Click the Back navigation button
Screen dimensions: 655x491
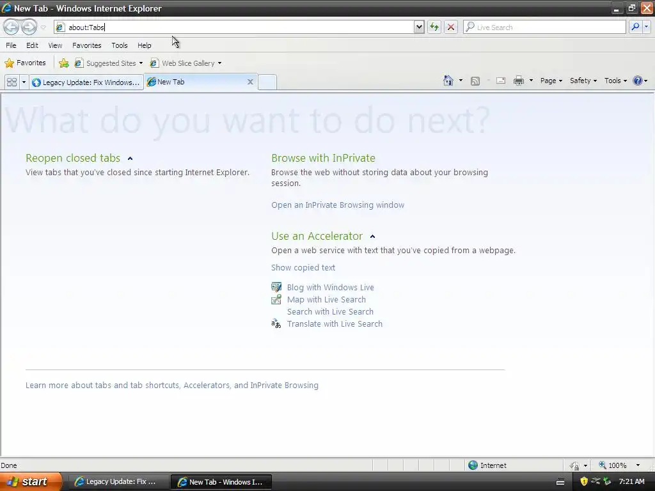coord(12,27)
